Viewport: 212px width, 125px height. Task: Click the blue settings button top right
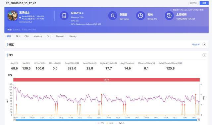click(204, 3)
